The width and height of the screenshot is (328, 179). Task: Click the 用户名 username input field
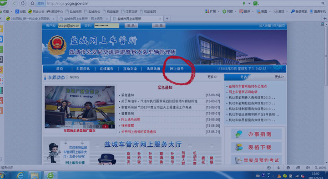click(69, 25)
